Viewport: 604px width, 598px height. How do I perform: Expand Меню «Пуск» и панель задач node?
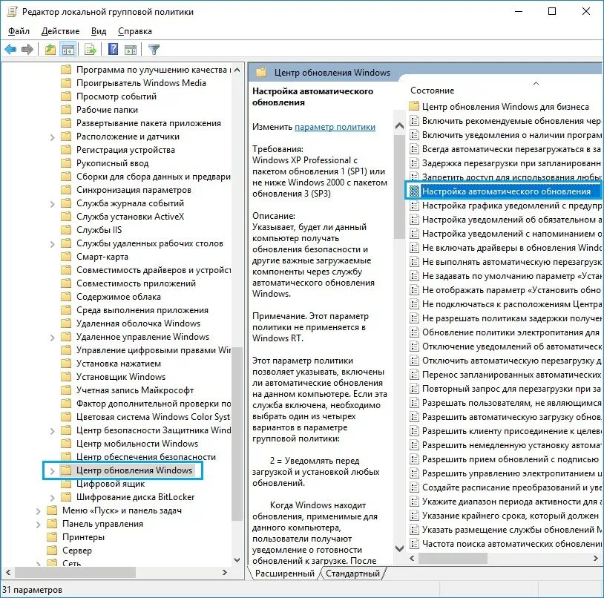click(x=38, y=511)
